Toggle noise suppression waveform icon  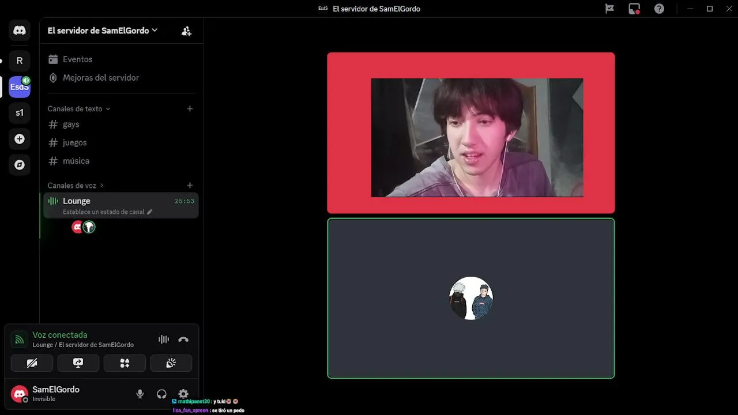tap(164, 339)
